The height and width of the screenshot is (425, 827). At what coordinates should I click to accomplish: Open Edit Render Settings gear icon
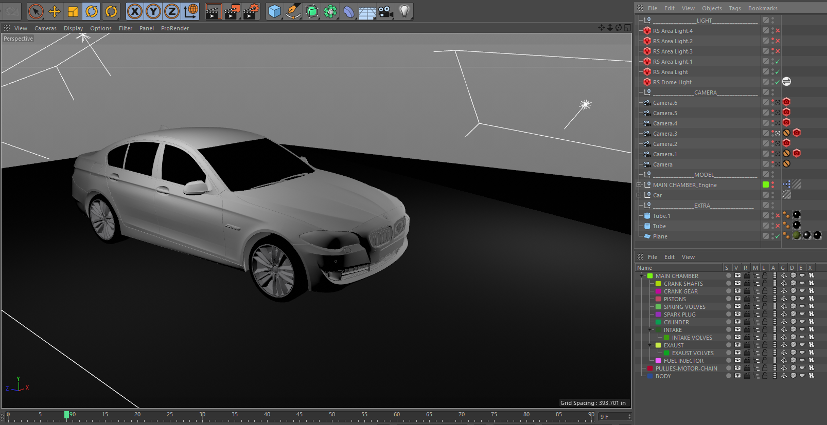(251, 11)
